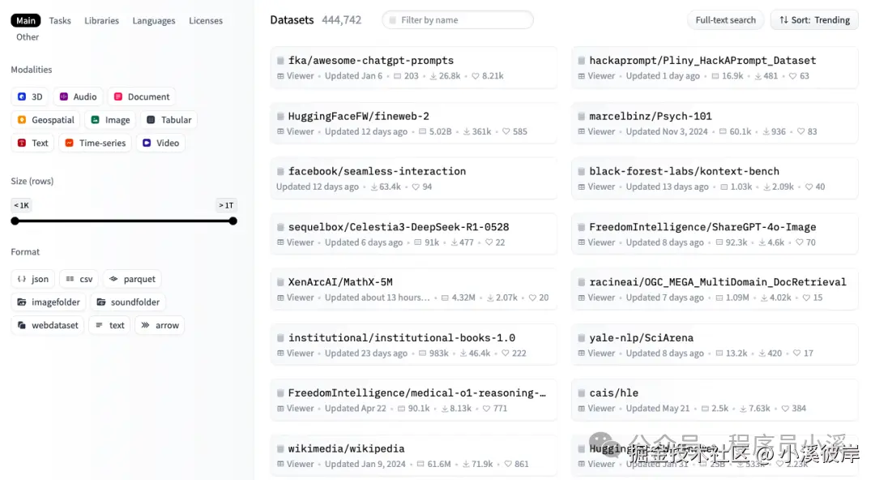Select the 3D modality filter
This screenshot has width=875, height=480.
pyautogui.click(x=30, y=96)
